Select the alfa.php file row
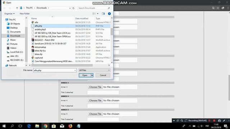The width and height of the screenshot is (230, 129). pyautogui.click(x=70, y=26)
